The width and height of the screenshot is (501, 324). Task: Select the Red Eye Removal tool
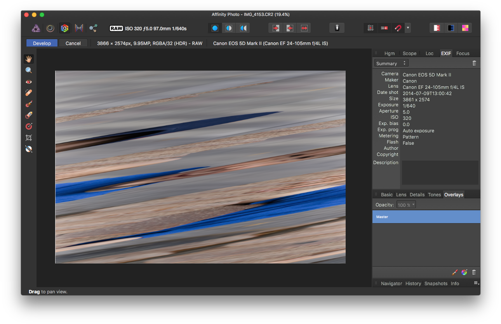[29, 81]
